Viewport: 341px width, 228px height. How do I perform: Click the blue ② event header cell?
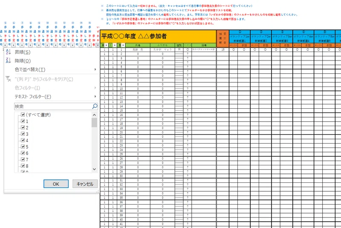pyautogui.click(x=261, y=32)
